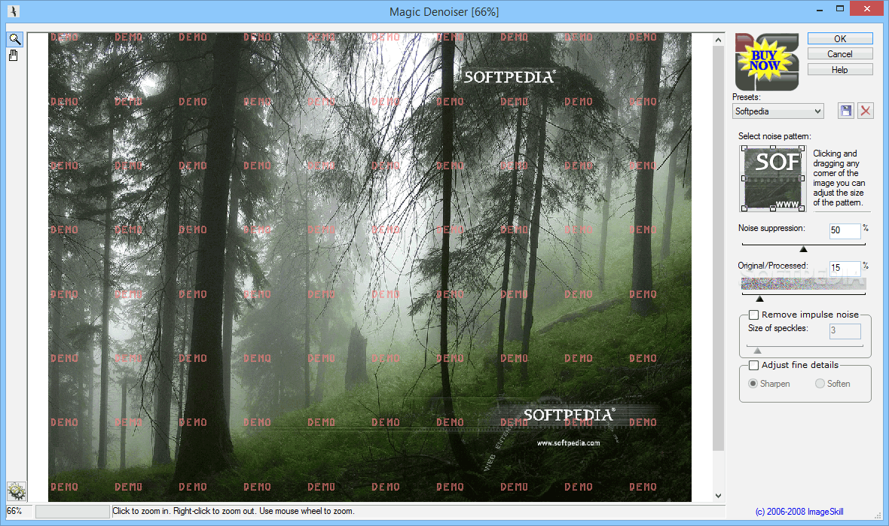Click the Cancel button
The image size is (889, 526).
[840, 54]
